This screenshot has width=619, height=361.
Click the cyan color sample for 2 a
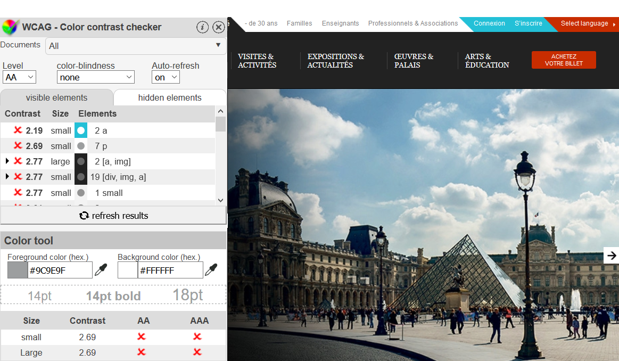point(81,130)
